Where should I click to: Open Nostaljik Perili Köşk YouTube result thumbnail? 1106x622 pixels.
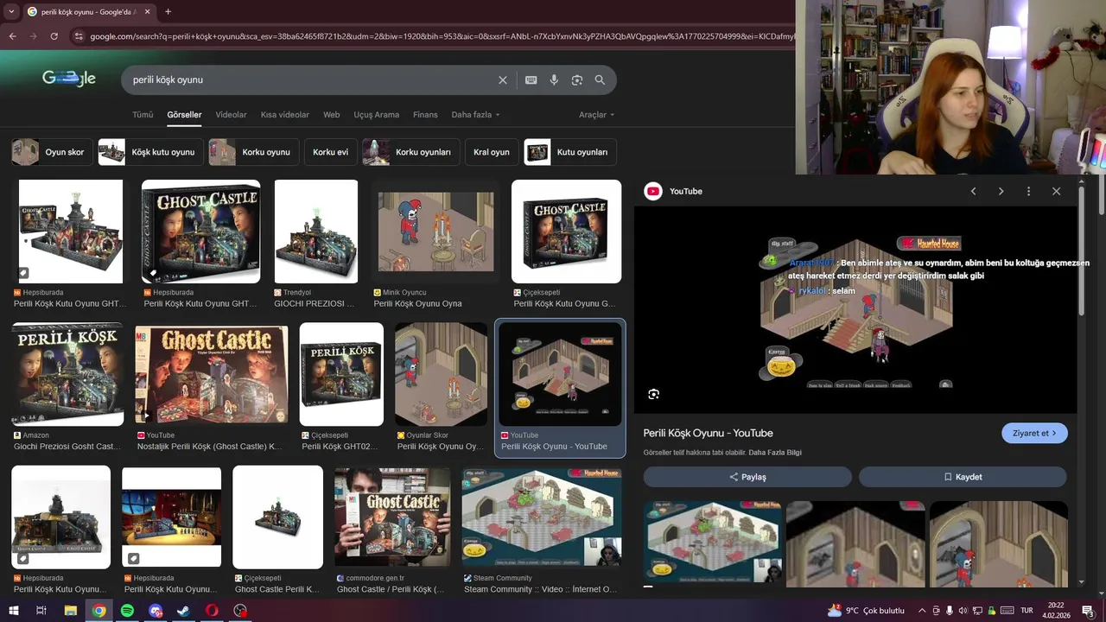[x=212, y=374]
